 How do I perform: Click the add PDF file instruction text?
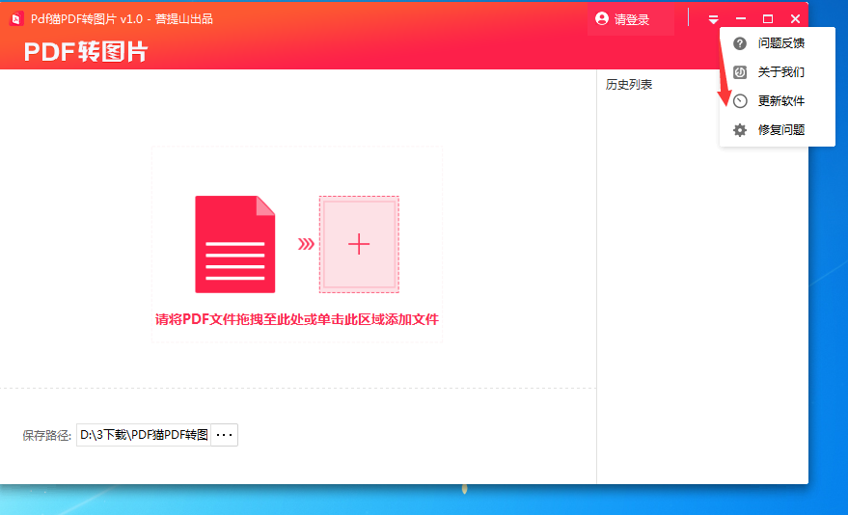tap(297, 319)
